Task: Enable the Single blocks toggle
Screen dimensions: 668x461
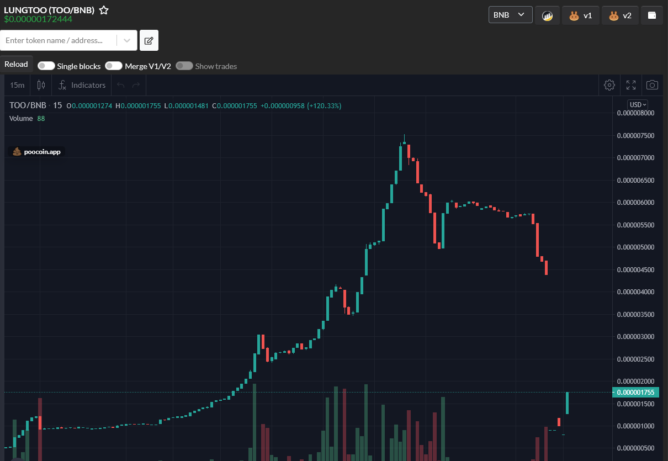Action: point(46,65)
